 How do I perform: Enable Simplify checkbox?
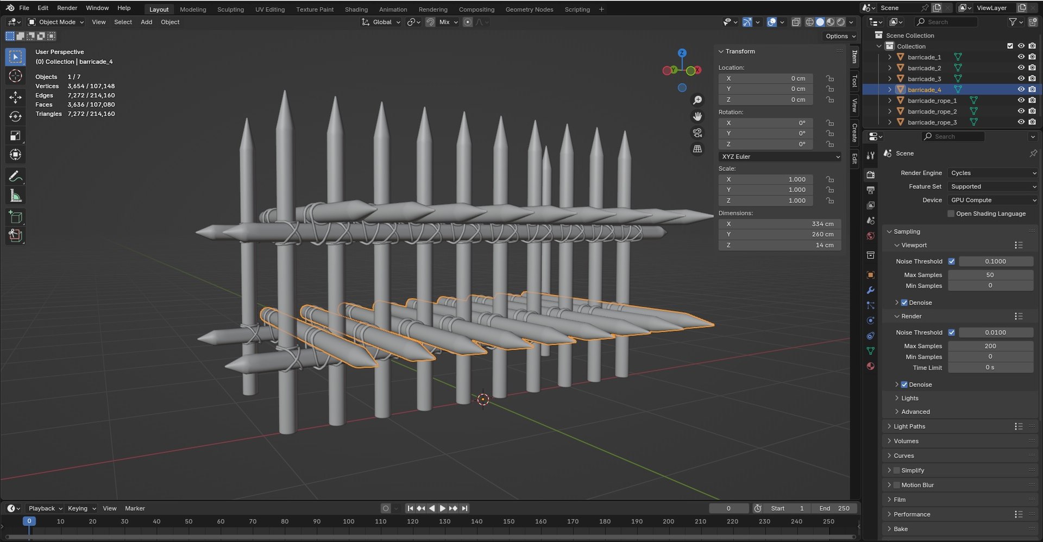coord(896,470)
